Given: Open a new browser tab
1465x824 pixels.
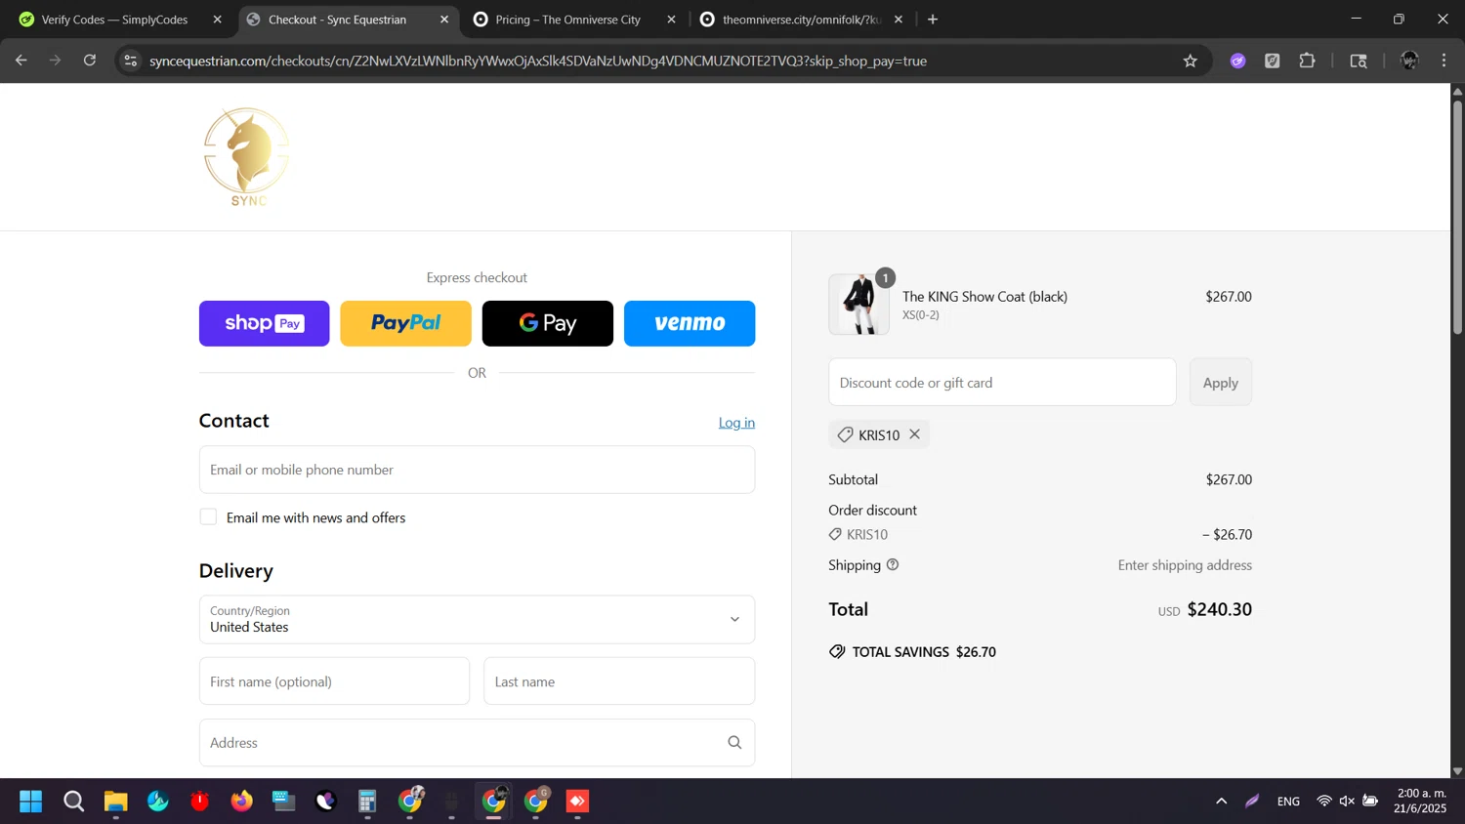Looking at the screenshot, I should pyautogui.click(x=933, y=20).
